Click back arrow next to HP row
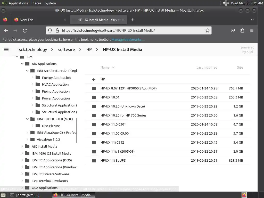264x198 pixels. (x=94, y=79)
